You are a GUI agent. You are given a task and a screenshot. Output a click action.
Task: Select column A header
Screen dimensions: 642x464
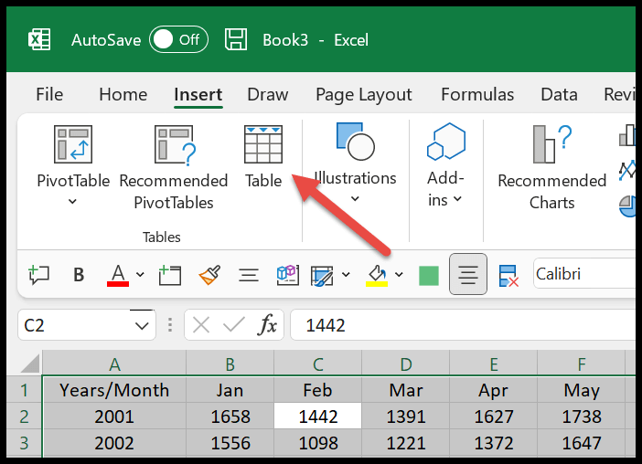coord(114,364)
